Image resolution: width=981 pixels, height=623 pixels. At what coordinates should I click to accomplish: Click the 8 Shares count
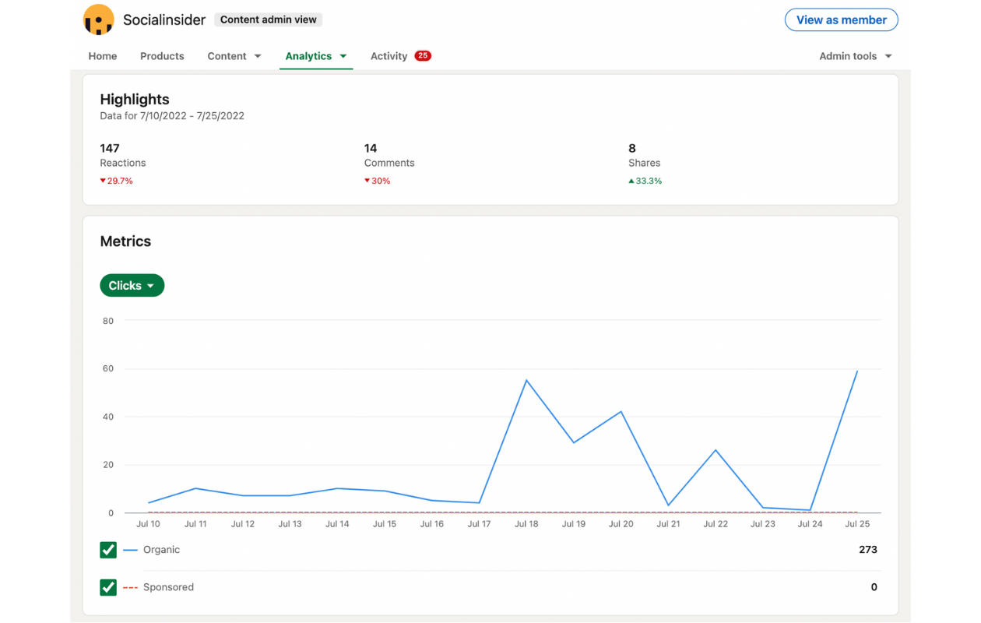[632, 148]
